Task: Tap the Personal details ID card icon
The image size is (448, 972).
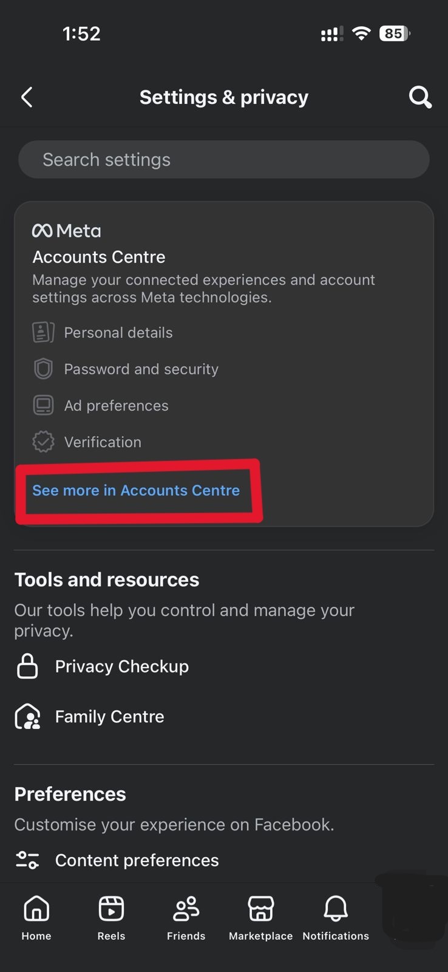Action: coord(43,332)
